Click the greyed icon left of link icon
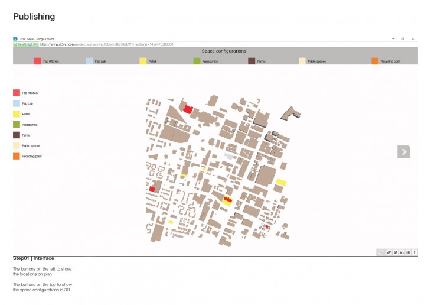The height and width of the screenshot is (305, 431). click(381, 252)
